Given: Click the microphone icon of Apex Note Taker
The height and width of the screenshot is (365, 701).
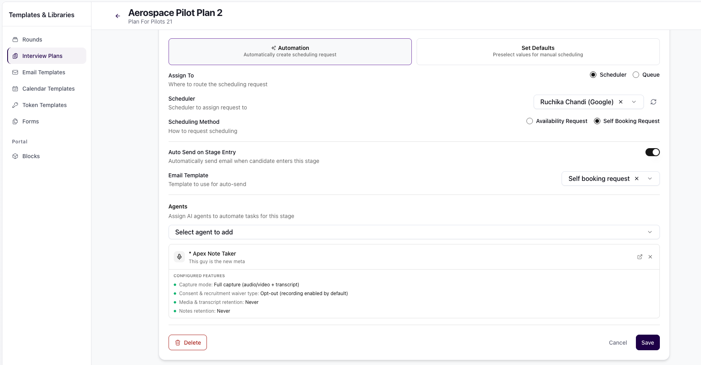Looking at the screenshot, I should (x=179, y=257).
